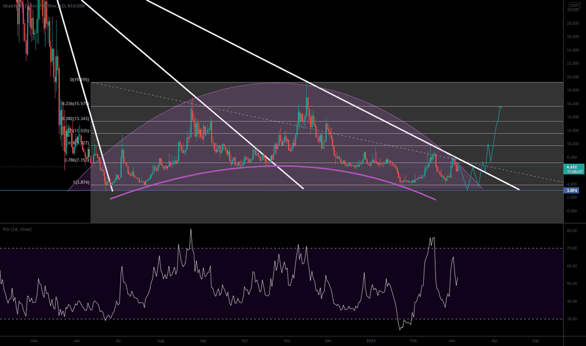Click the Fibonacci label 0.236(15.579)
This screenshot has height=346, width=586.
click(75, 103)
